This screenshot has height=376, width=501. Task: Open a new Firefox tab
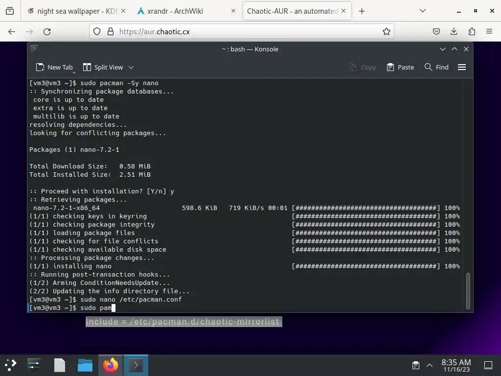tap(362, 11)
